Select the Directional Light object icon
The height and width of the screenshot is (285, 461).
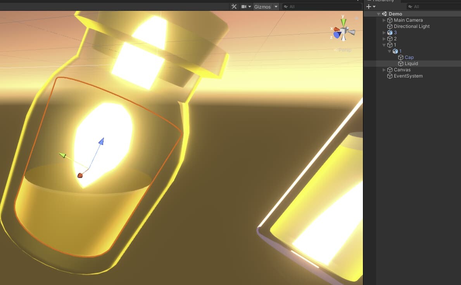pos(389,26)
